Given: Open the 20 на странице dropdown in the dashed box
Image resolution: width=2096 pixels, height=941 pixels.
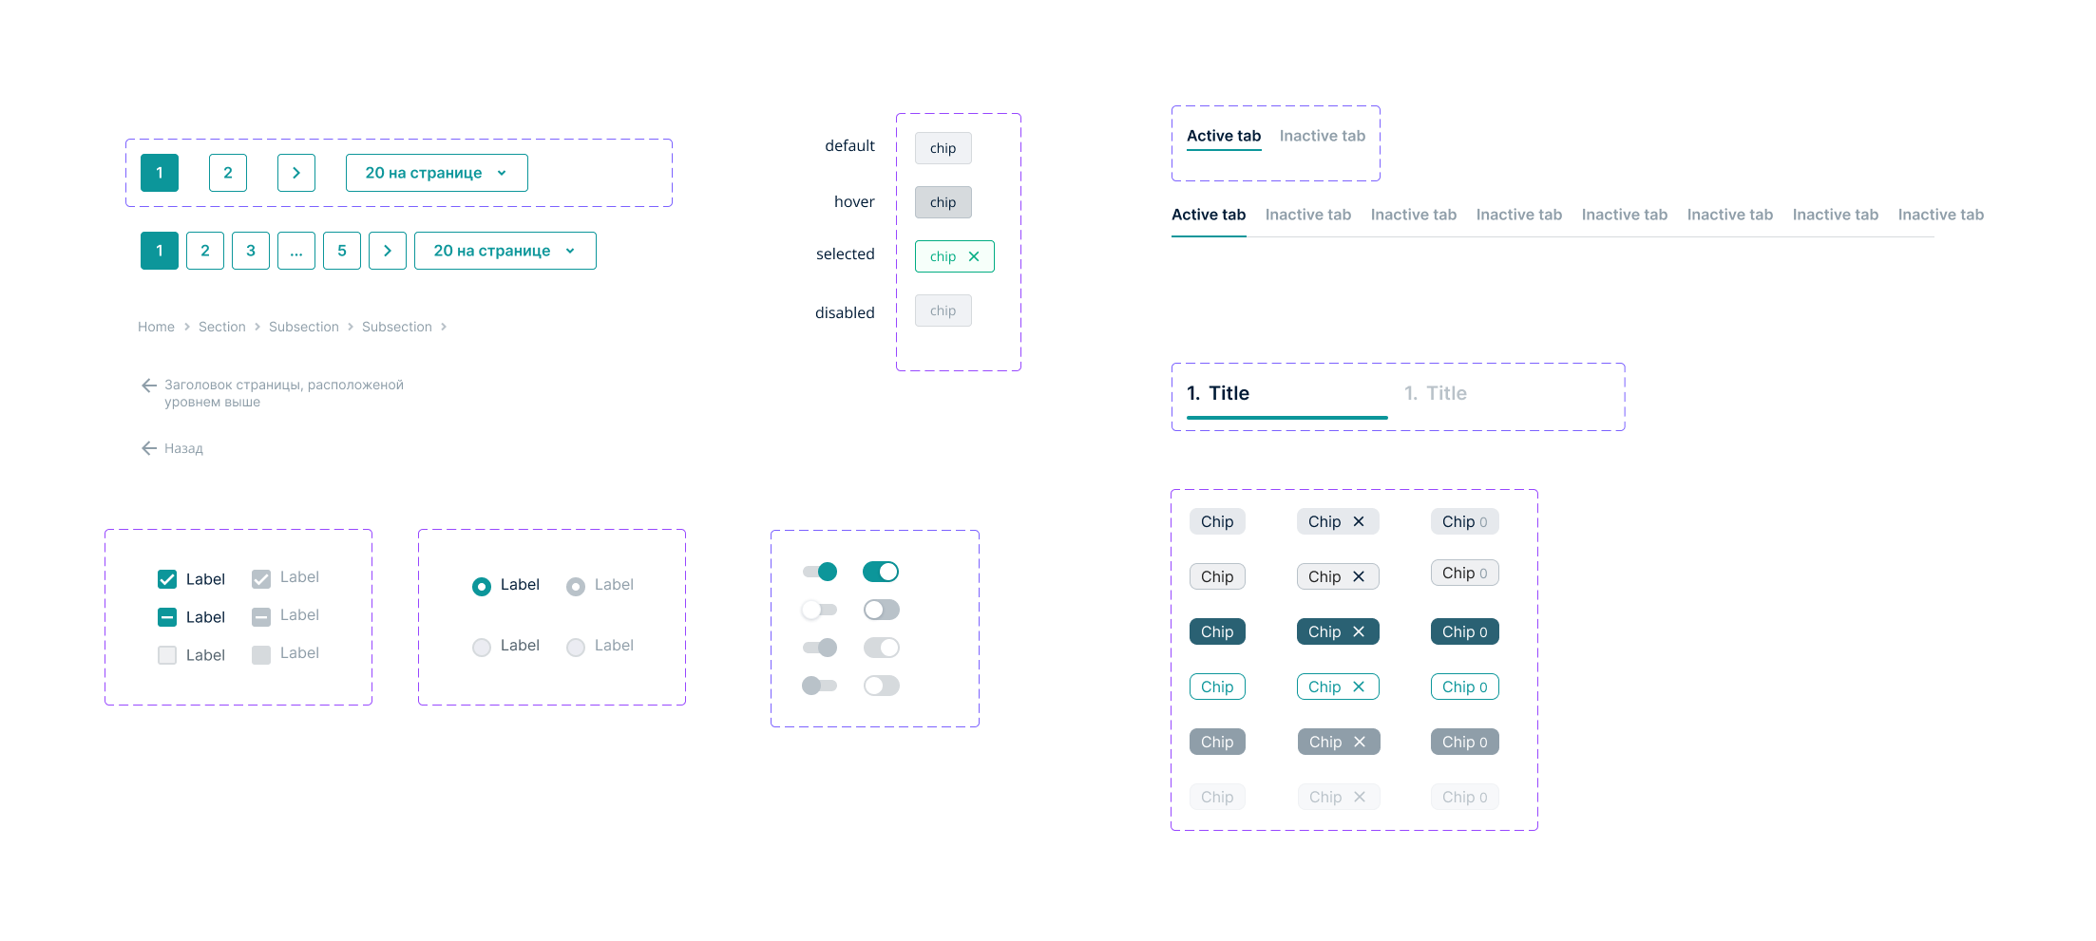Looking at the screenshot, I should pos(437,173).
